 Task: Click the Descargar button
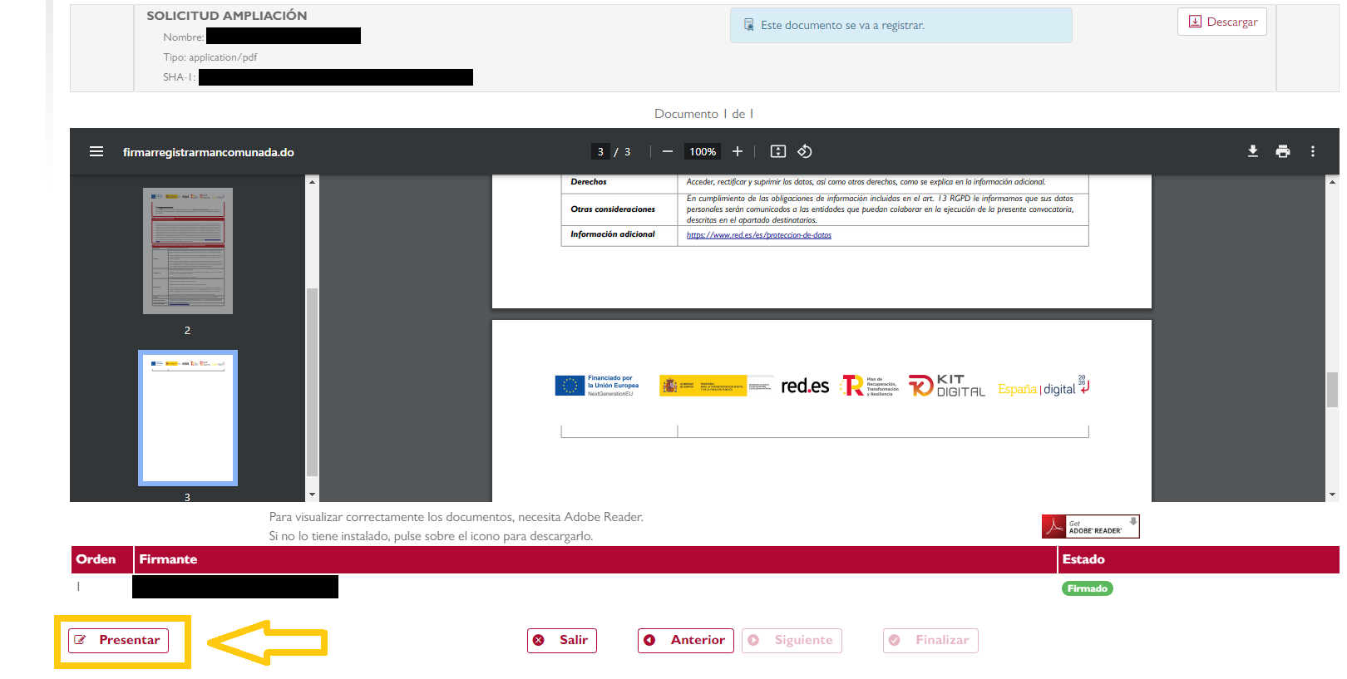[x=1222, y=22]
